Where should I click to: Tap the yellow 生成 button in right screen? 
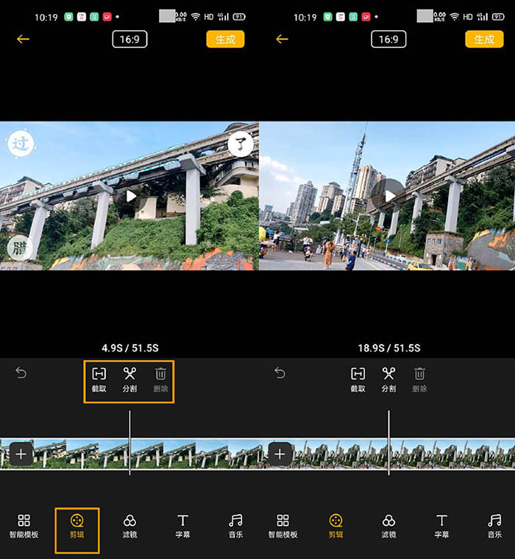click(484, 39)
